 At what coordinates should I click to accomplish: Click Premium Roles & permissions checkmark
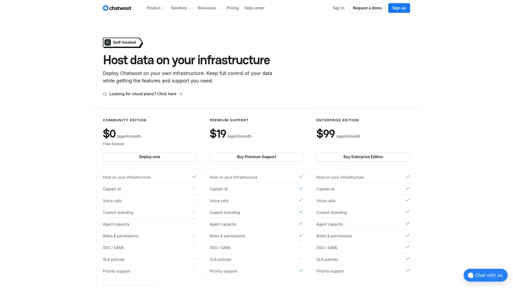(x=301, y=235)
